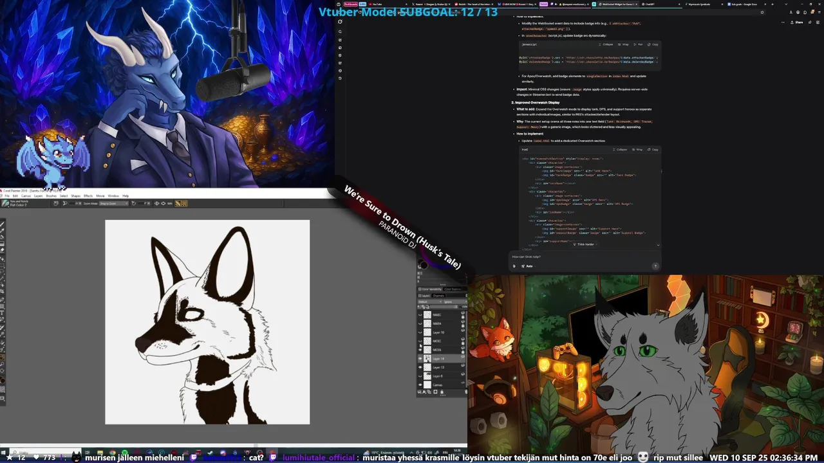The height and width of the screenshot is (463, 824).
Task: Open the Layers panel options menu
Action: coord(466,296)
